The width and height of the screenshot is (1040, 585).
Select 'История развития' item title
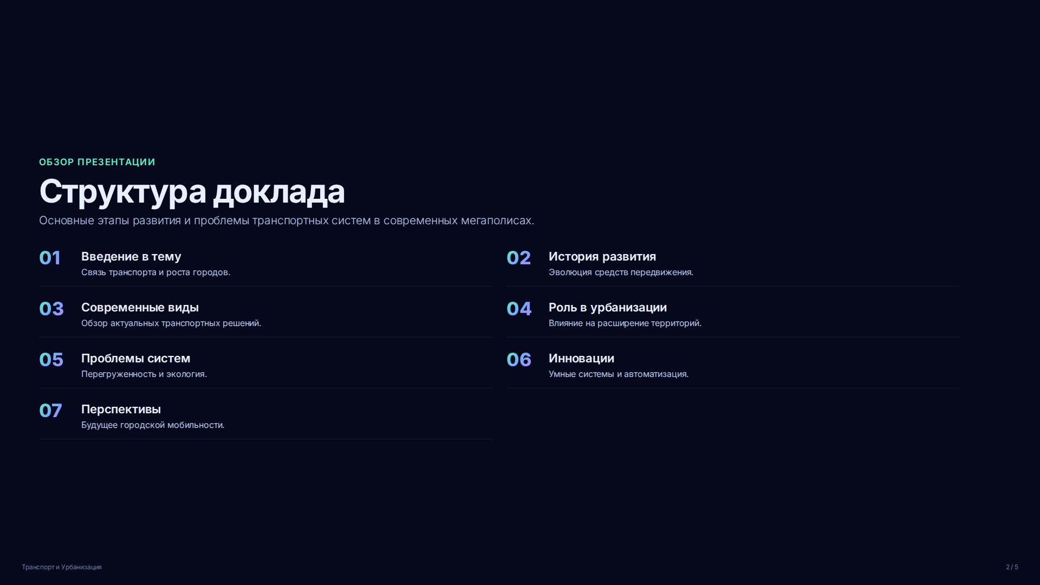click(x=602, y=257)
